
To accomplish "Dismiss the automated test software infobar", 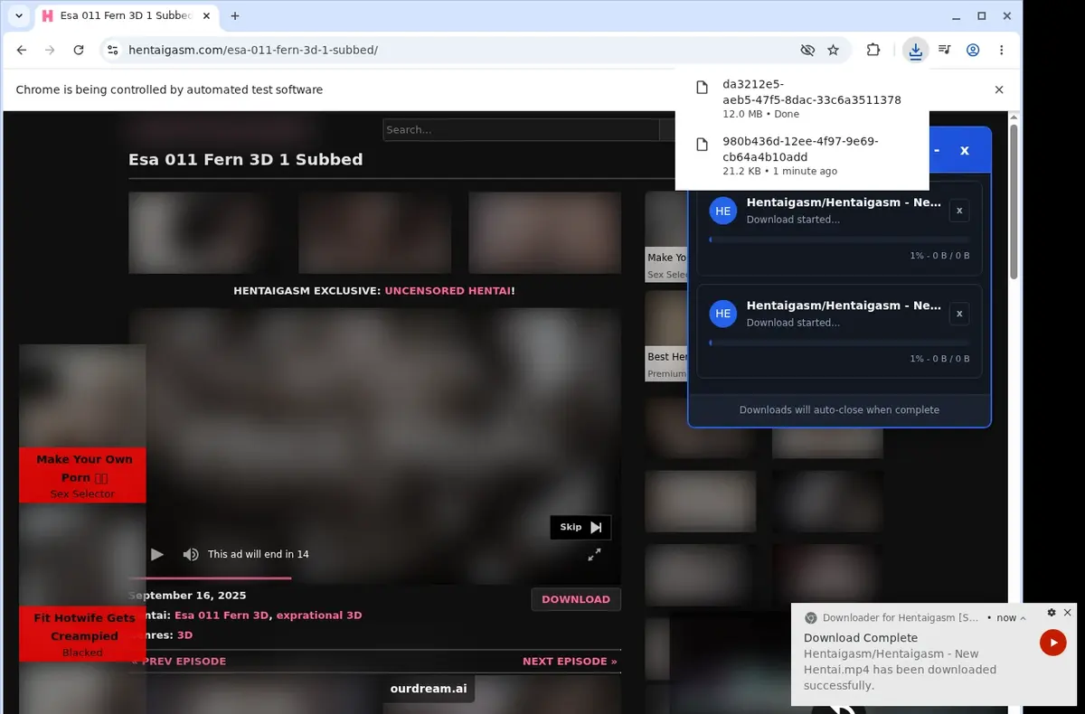I will pyautogui.click(x=999, y=89).
